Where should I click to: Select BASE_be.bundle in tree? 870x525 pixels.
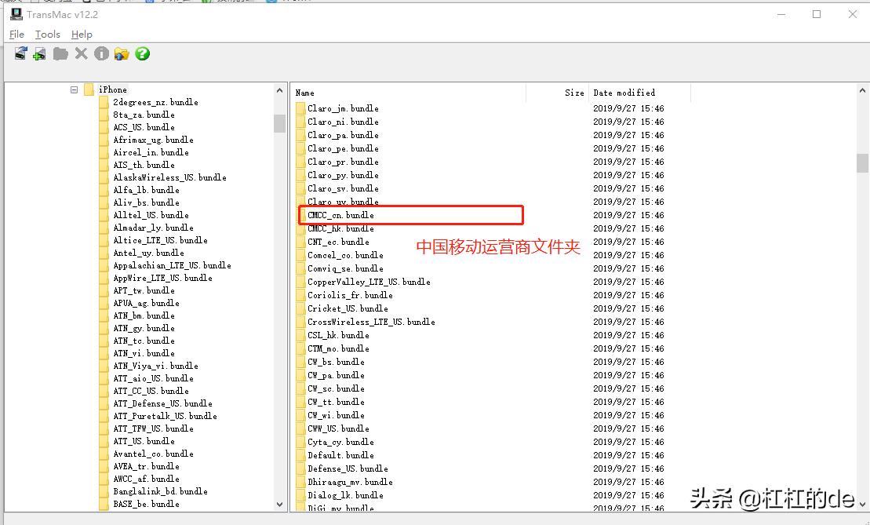[x=146, y=504]
